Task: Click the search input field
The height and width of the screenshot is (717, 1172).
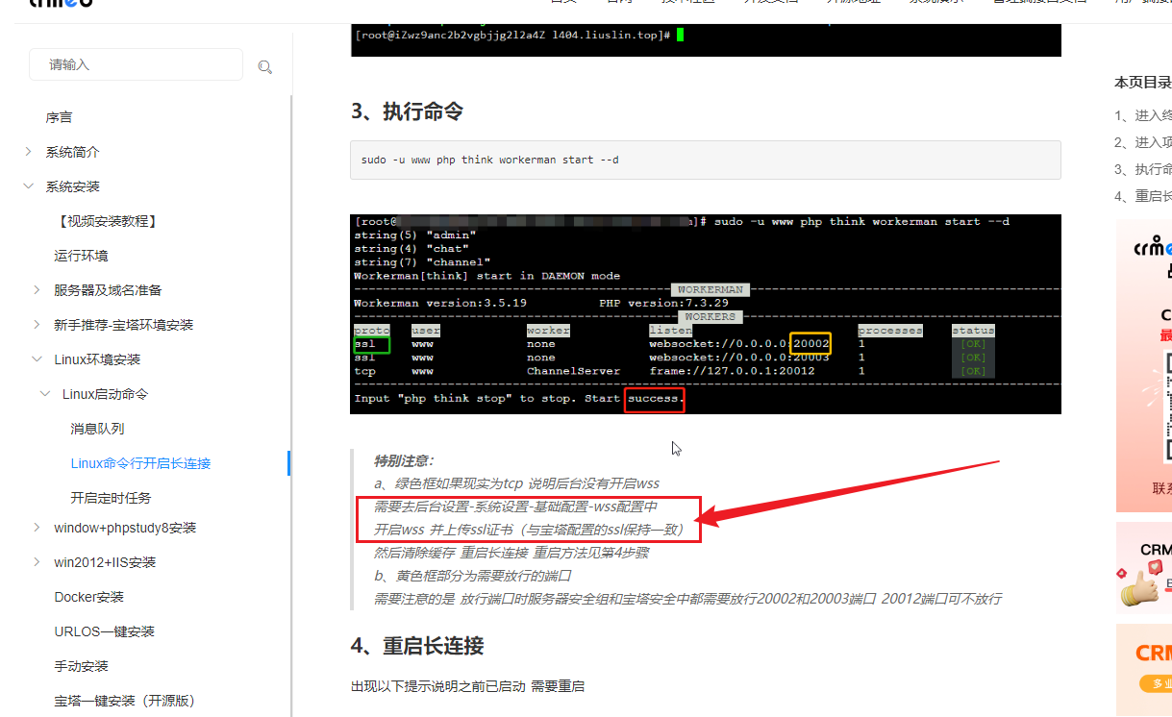Action: [135, 64]
